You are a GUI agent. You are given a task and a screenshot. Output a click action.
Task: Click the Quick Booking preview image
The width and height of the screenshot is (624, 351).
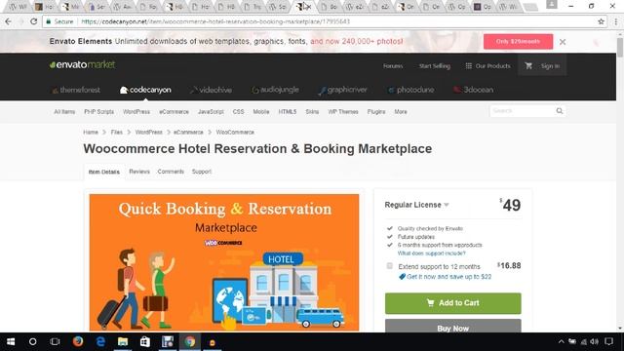[x=224, y=262]
